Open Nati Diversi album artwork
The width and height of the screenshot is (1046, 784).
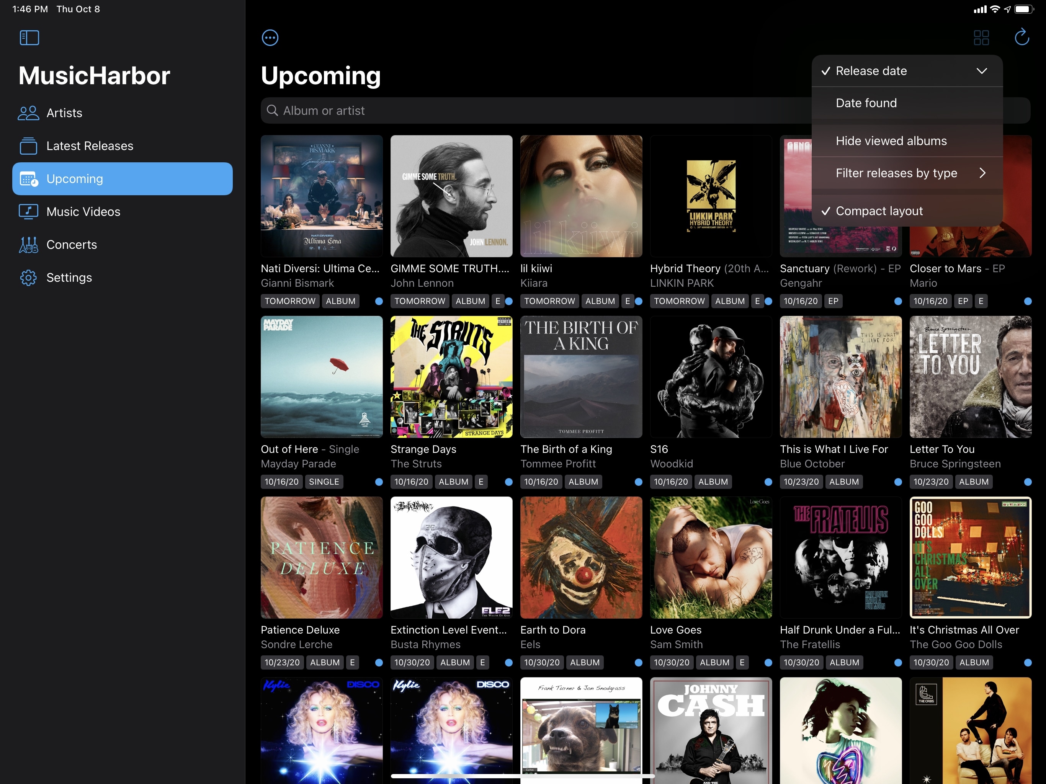pos(322,196)
